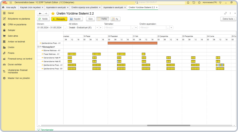Click the Tanımlamalar link

click(47, 130)
